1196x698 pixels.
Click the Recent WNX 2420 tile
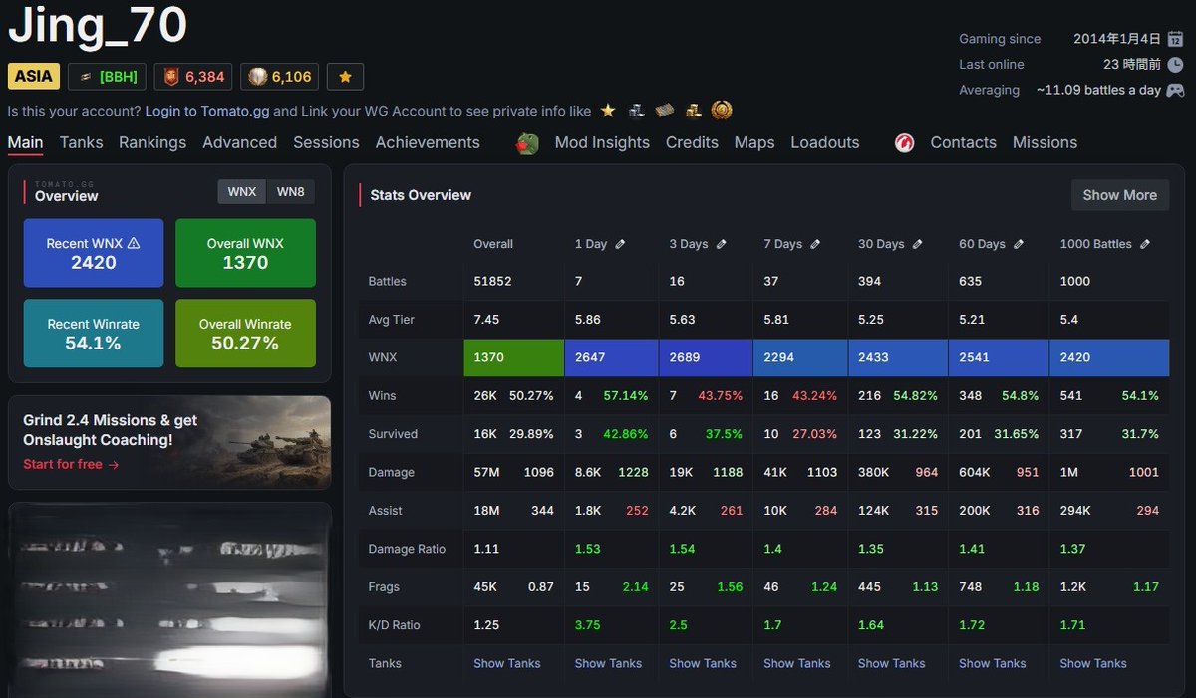(94, 254)
